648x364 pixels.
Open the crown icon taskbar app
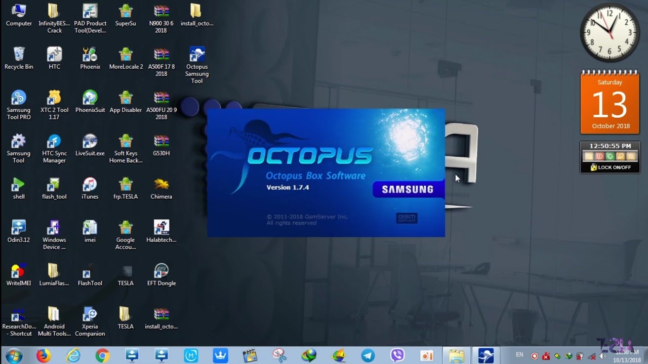click(221, 355)
